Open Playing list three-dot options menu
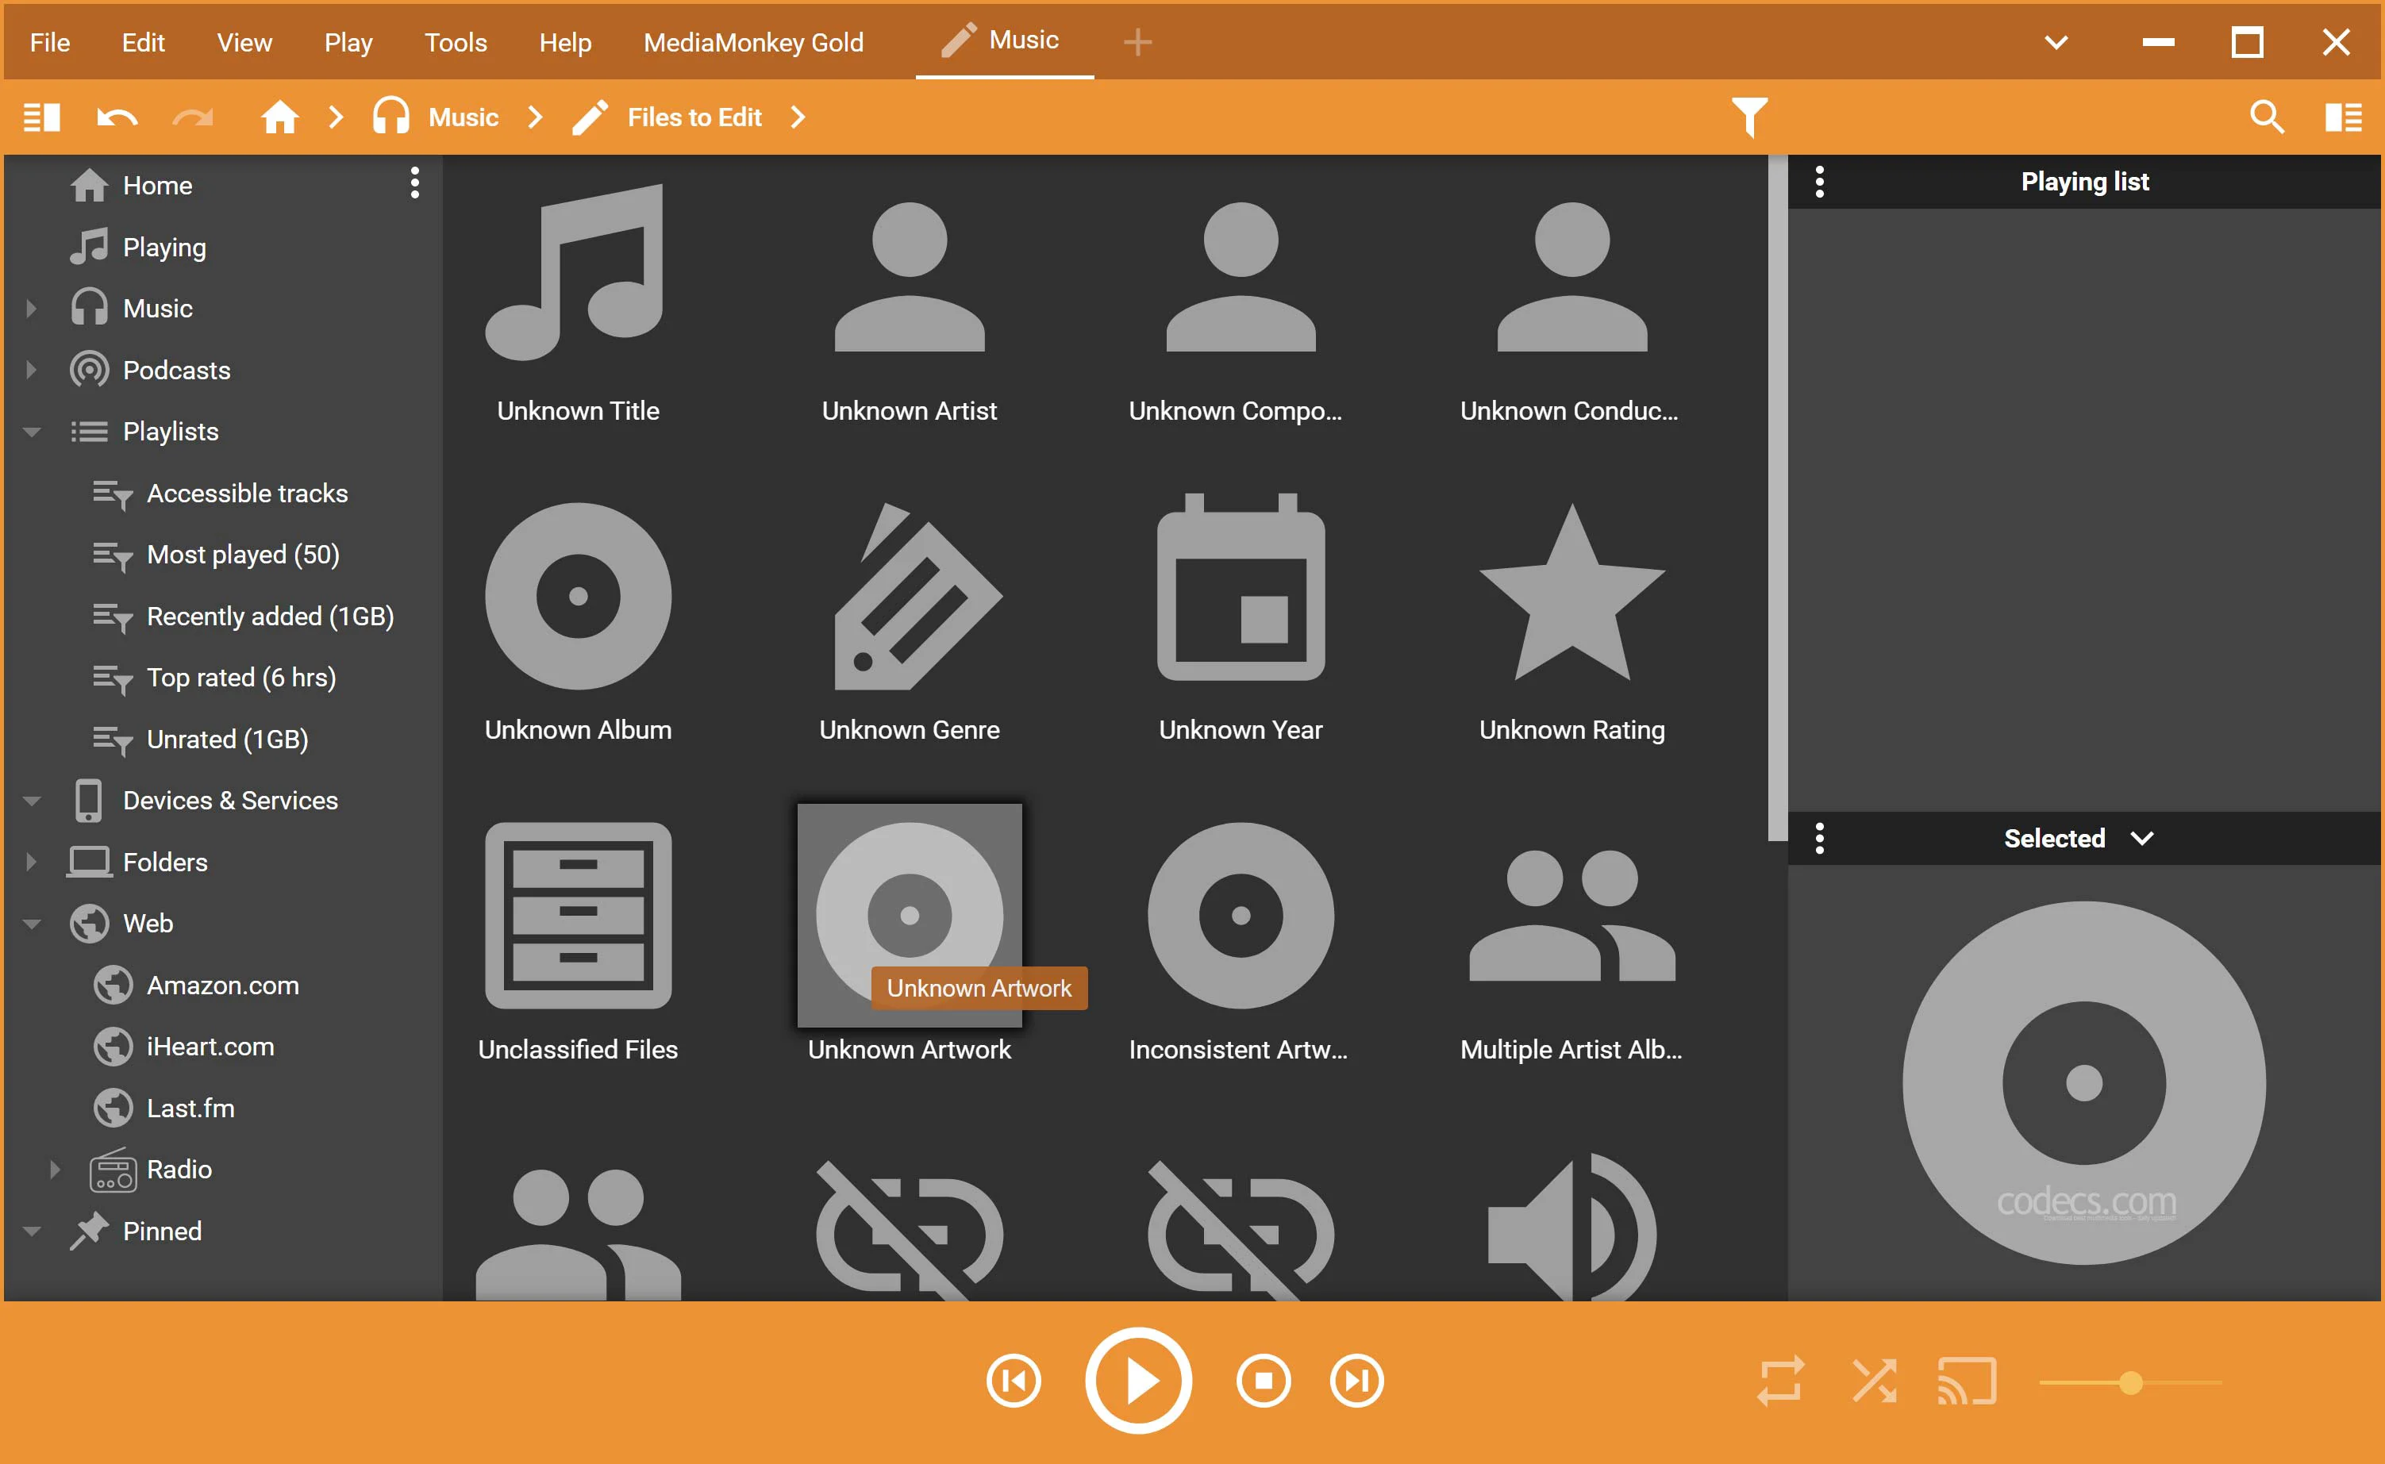The image size is (2385, 1464). pyautogui.click(x=1819, y=181)
